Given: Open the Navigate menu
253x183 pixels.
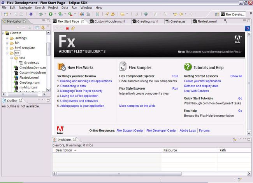Looking at the screenshot, I should (25, 7).
